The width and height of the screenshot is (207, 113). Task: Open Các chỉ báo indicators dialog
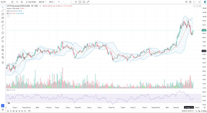[x=31, y=2]
